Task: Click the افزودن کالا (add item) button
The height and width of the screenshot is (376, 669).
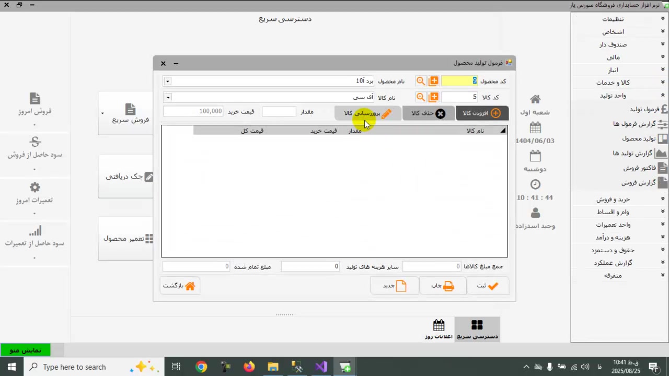Action: pyautogui.click(x=482, y=113)
